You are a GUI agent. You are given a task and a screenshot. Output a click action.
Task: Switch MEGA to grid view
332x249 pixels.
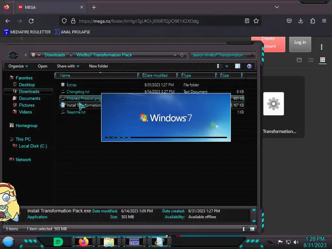coord(323,60)
